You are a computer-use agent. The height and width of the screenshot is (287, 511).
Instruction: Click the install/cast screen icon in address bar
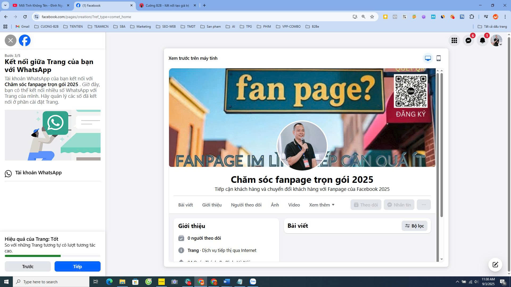(x=355, y=17)
